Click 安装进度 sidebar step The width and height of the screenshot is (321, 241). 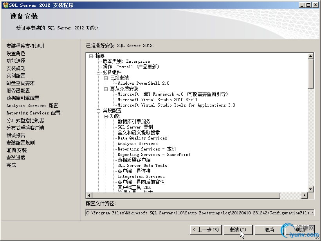(16, 158)
